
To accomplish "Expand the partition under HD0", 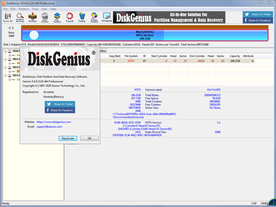I will (x=10, y=55).
